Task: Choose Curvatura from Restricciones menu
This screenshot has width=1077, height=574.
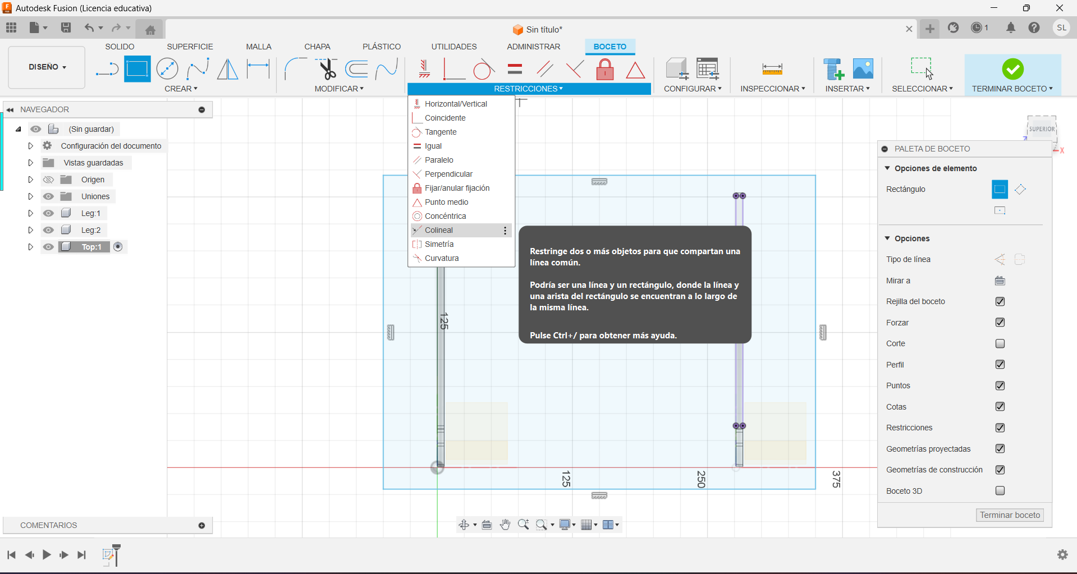Action: (x=461, y=258)
